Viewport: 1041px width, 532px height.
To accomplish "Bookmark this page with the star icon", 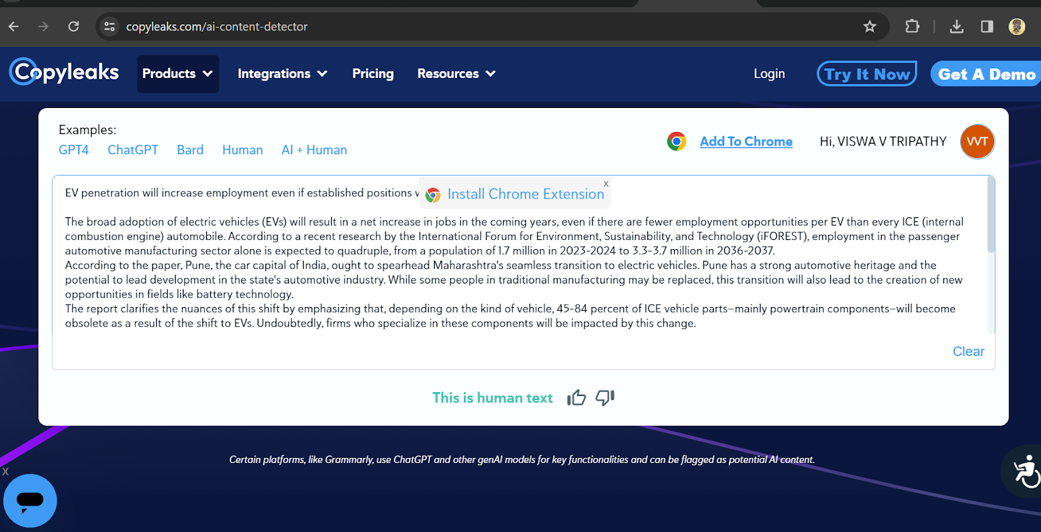I will [869, 27].
